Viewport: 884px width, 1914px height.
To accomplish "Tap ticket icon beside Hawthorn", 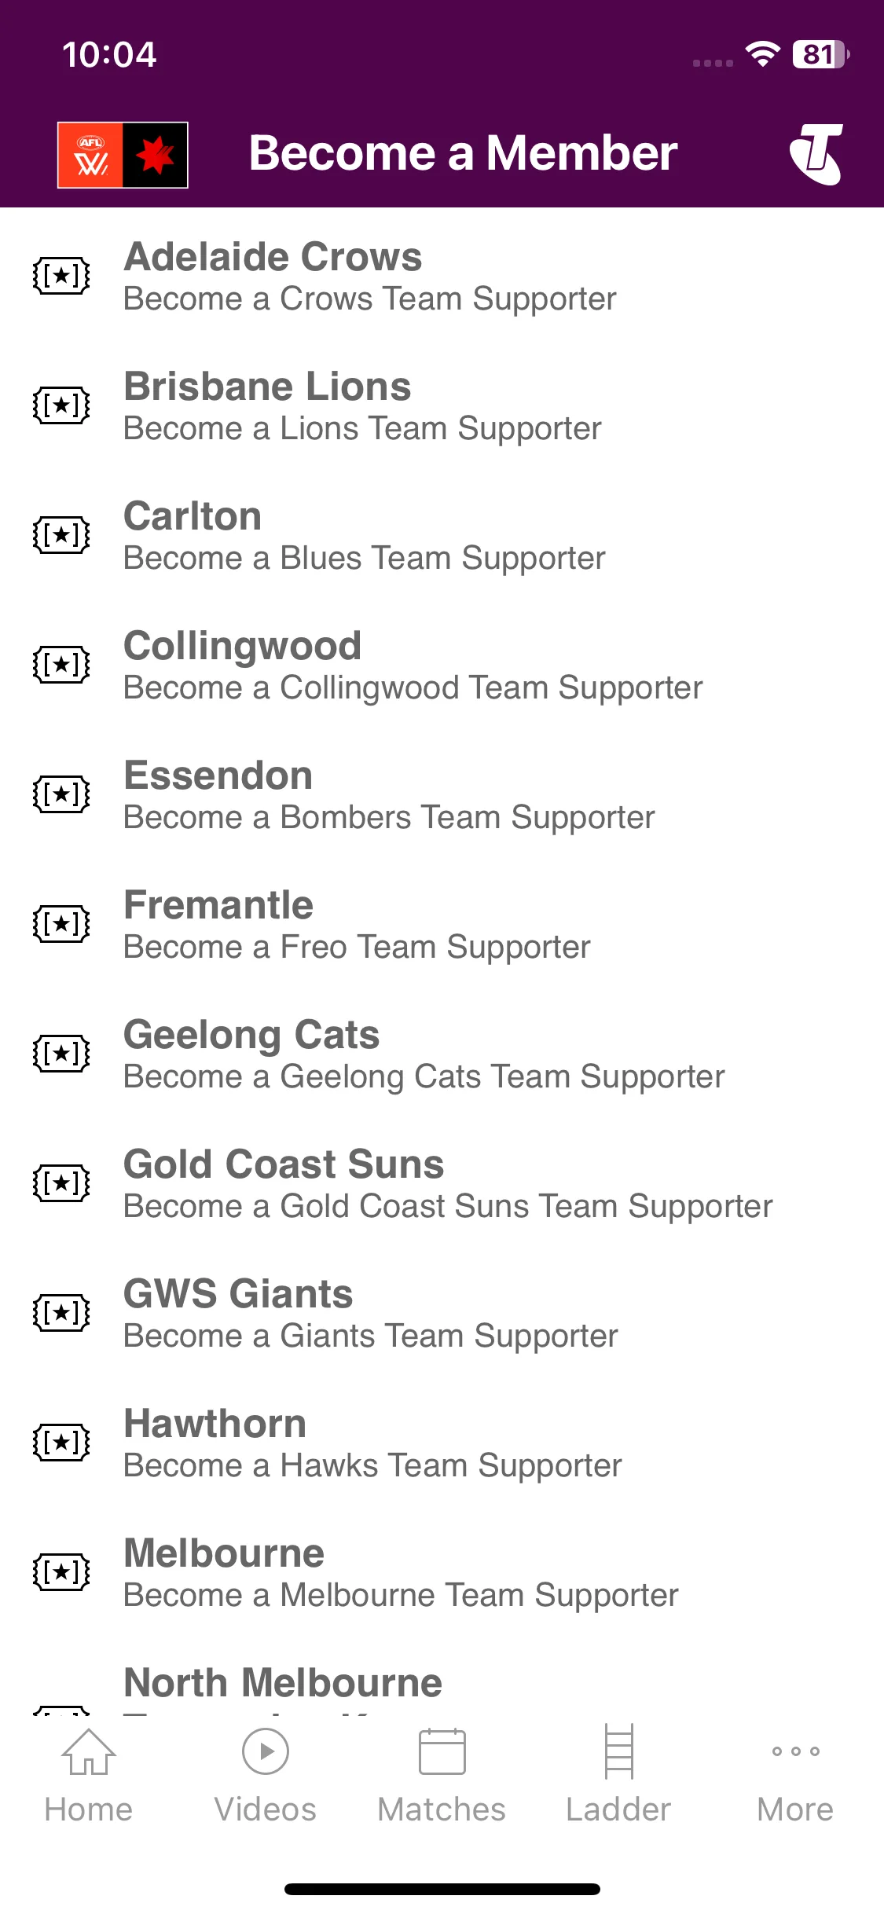I will tap(61, 1443).
